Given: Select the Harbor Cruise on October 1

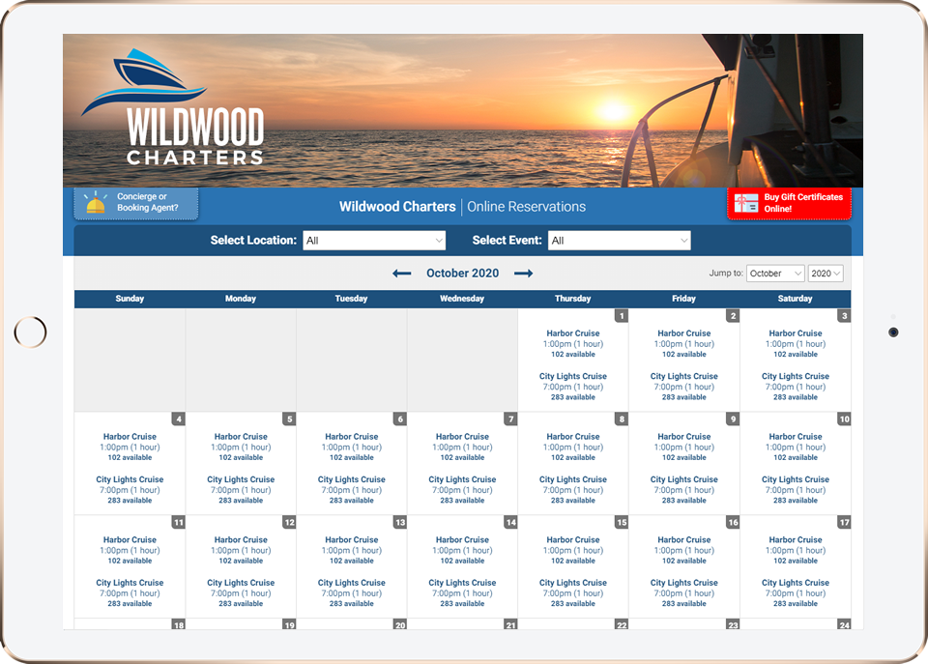Looking at the screenshot, I should pos(572,332).
